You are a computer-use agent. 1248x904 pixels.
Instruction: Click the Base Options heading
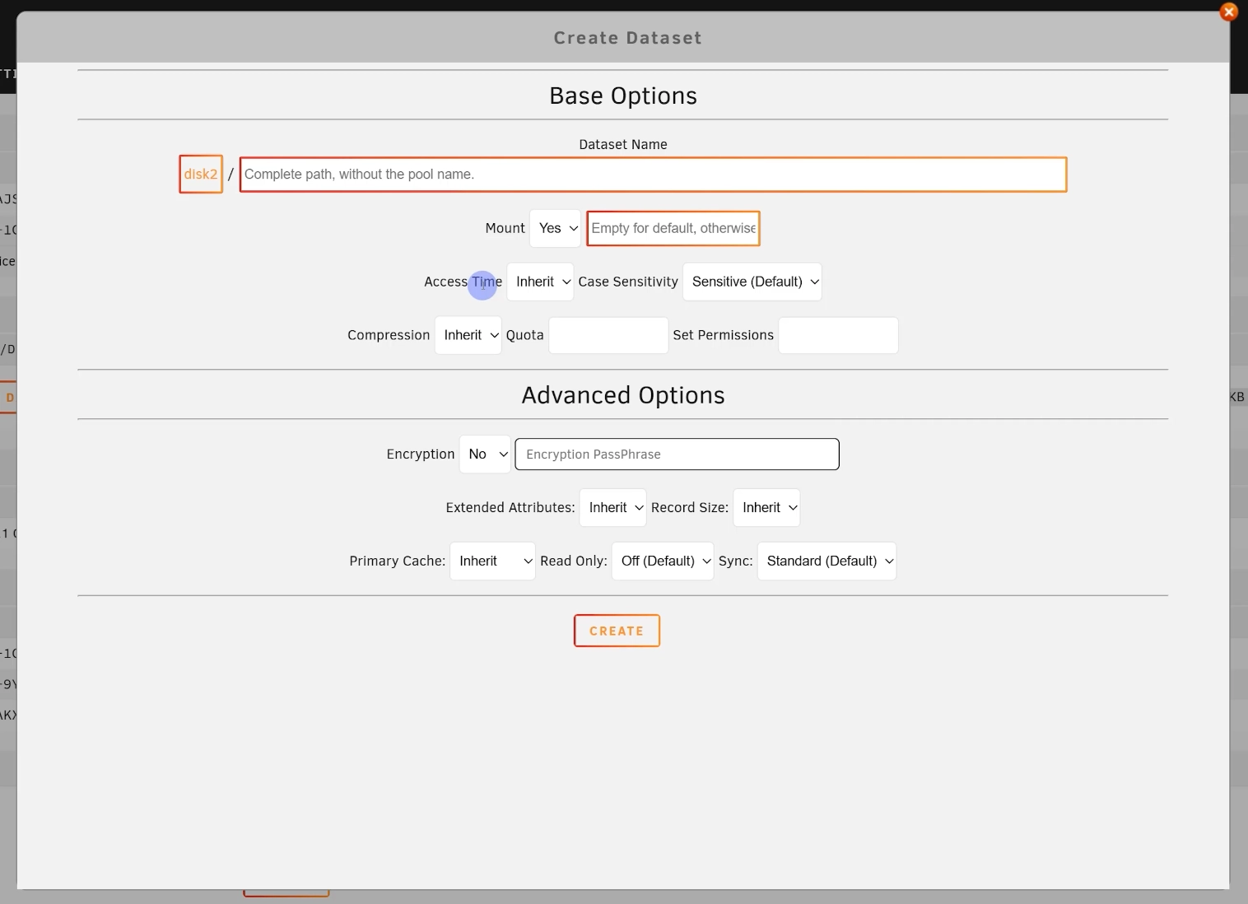(x=623, y=96)
